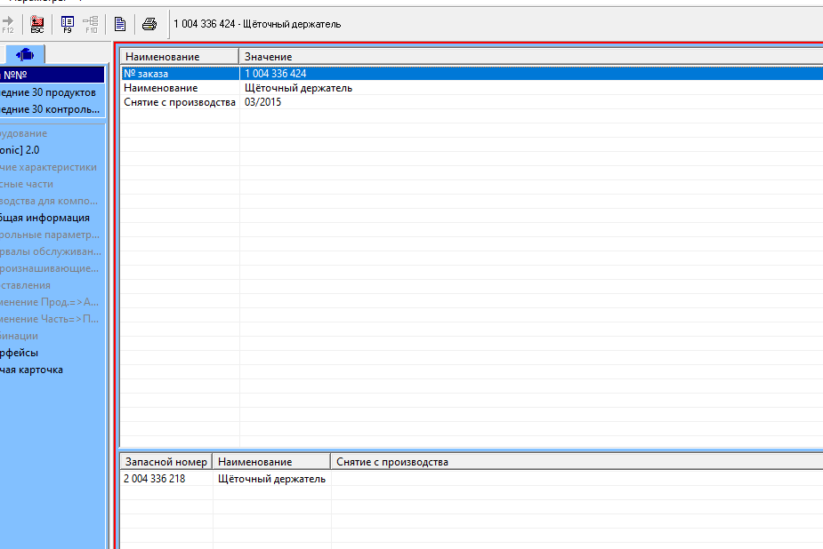Screen dimensions: 823x549
Task: Click the greyed рвалы обслуживан... item
Action: [52, 251]
